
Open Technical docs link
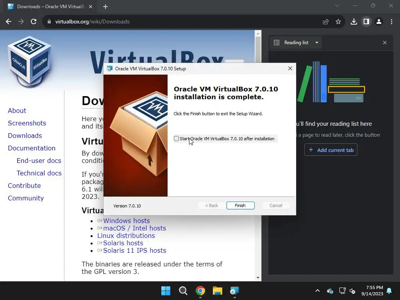tap(39, 173)
